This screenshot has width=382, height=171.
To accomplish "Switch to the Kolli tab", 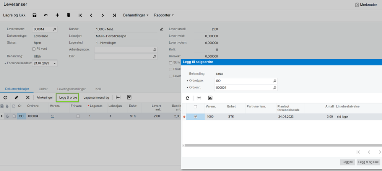I will pos(98,89).
